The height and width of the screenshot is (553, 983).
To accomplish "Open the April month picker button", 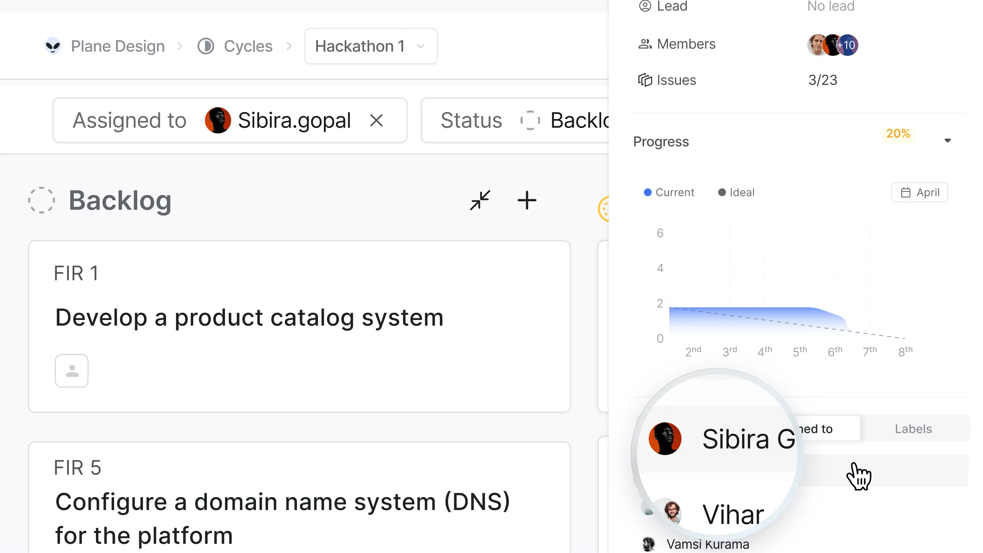I will pyautogui.click(x=920, y=192).
